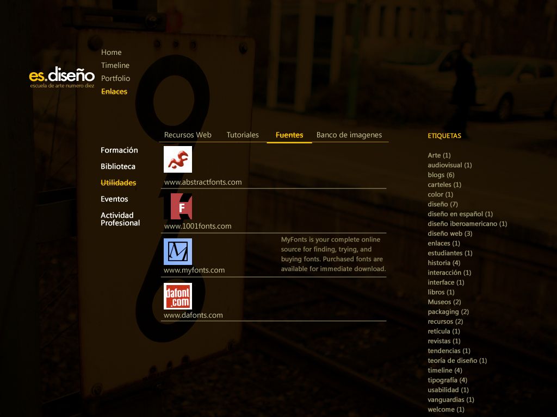This screenshot has width=557, height=417.
Task: Open tag interacción (1)
Action: 449,273
